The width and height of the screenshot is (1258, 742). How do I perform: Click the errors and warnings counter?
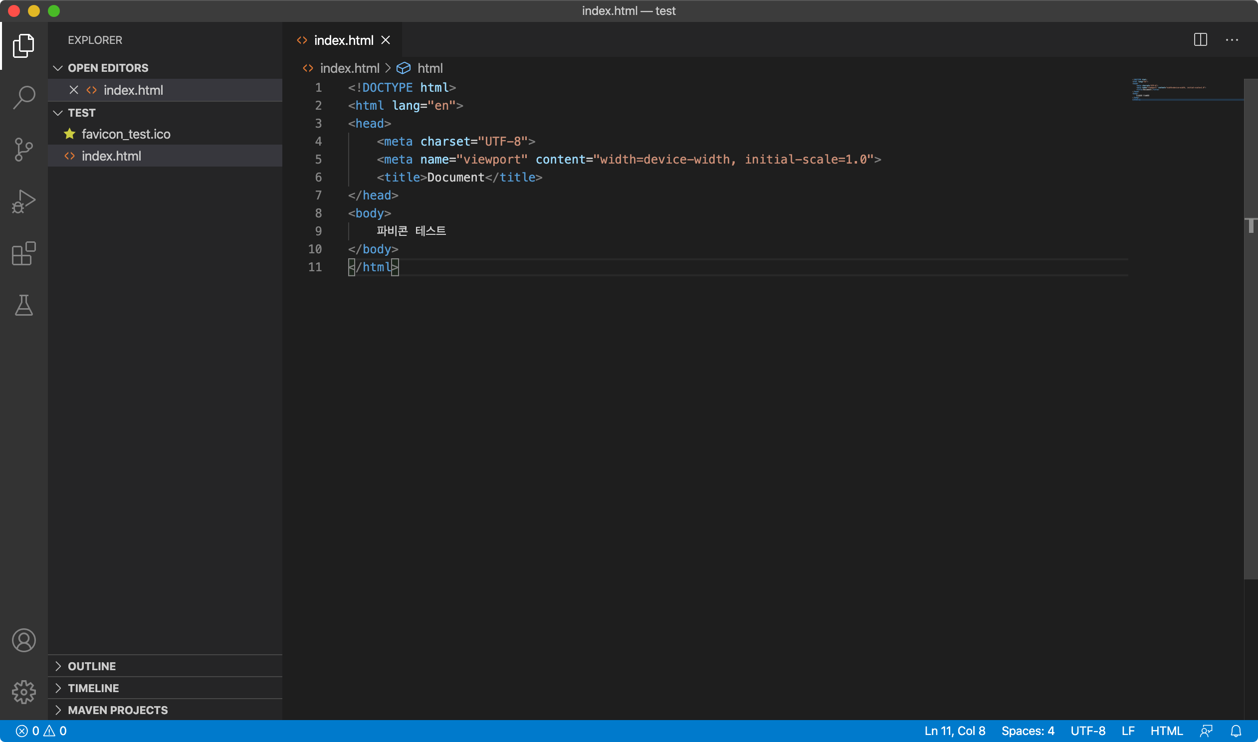[41, 731]
